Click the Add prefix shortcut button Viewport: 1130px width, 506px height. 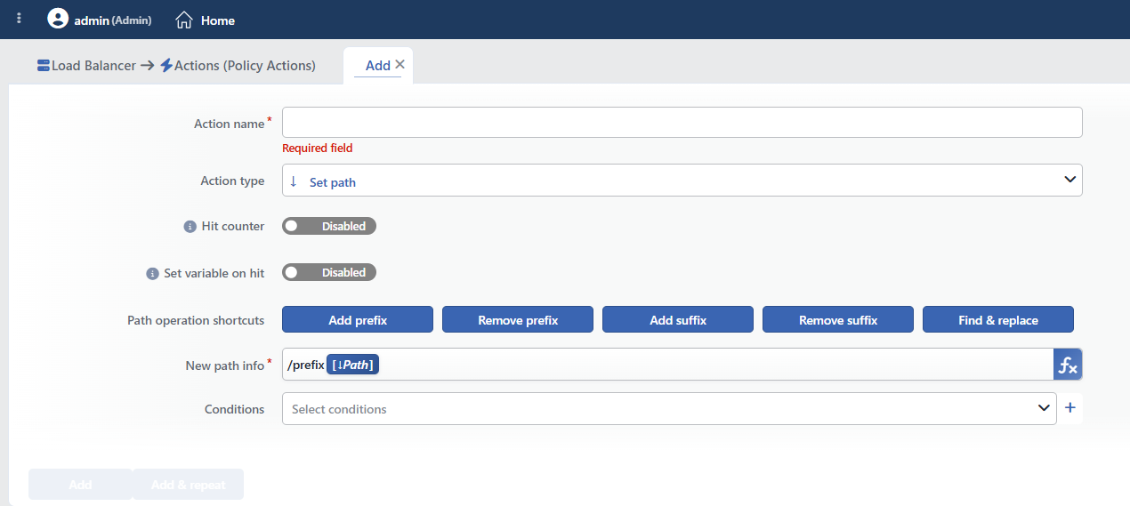pos(358,319)
